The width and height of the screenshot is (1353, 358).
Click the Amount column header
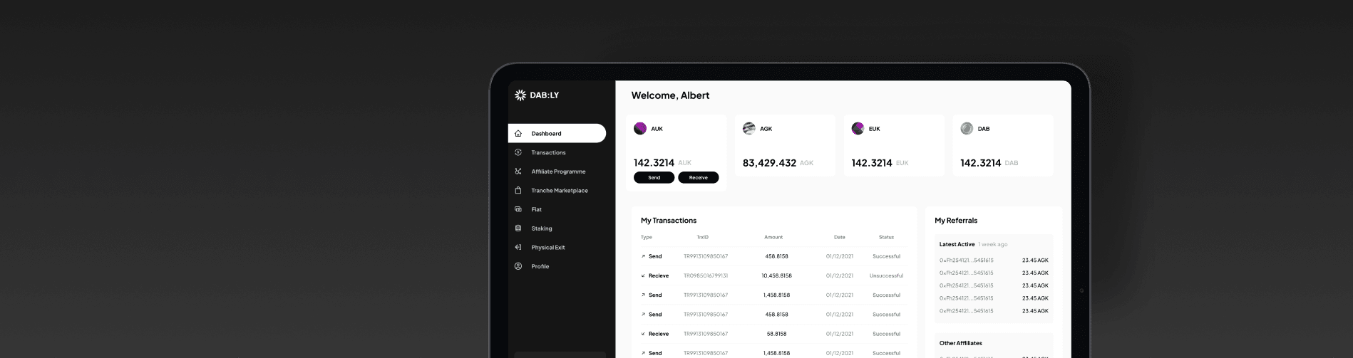click(773, 237)
